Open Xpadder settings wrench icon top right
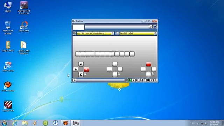 (x=151, y=27)
